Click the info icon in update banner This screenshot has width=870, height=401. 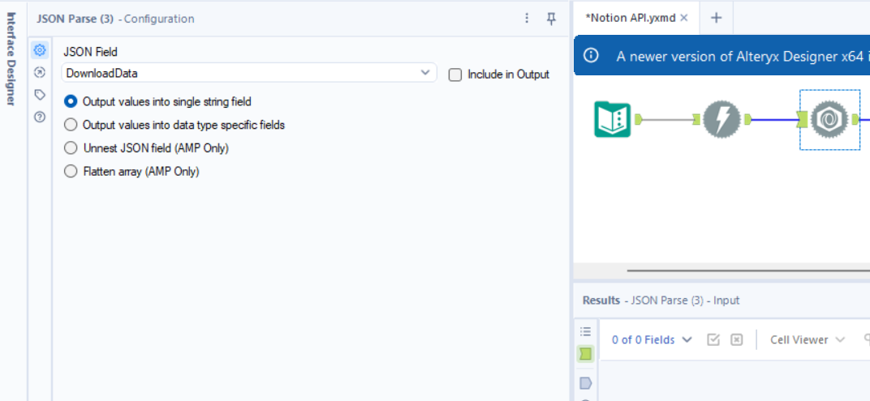point(592,55)
